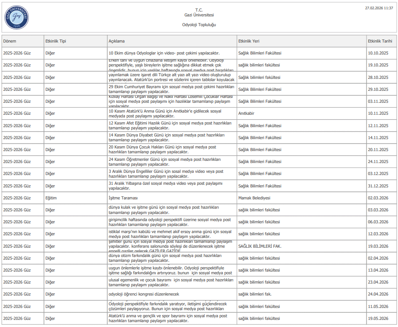The image size is (398, 327).
Task: Click the Gazi Üniversitesi logo
Action: [x=17, y=18]
